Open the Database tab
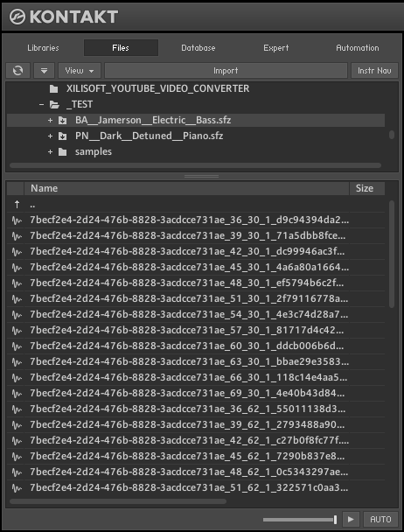This screenshot has height=532, width=404. click(x=199, y=48)
